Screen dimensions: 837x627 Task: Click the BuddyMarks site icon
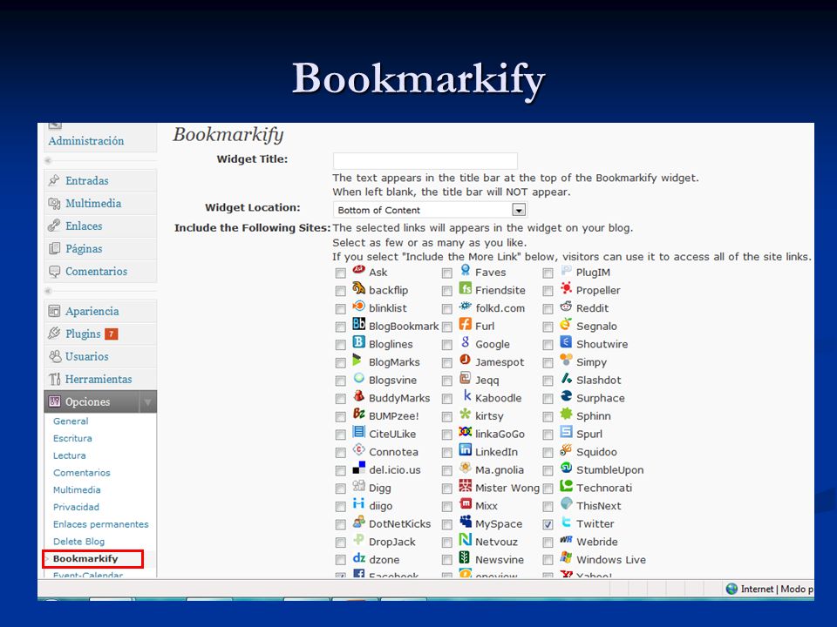[x=358, y=397]
